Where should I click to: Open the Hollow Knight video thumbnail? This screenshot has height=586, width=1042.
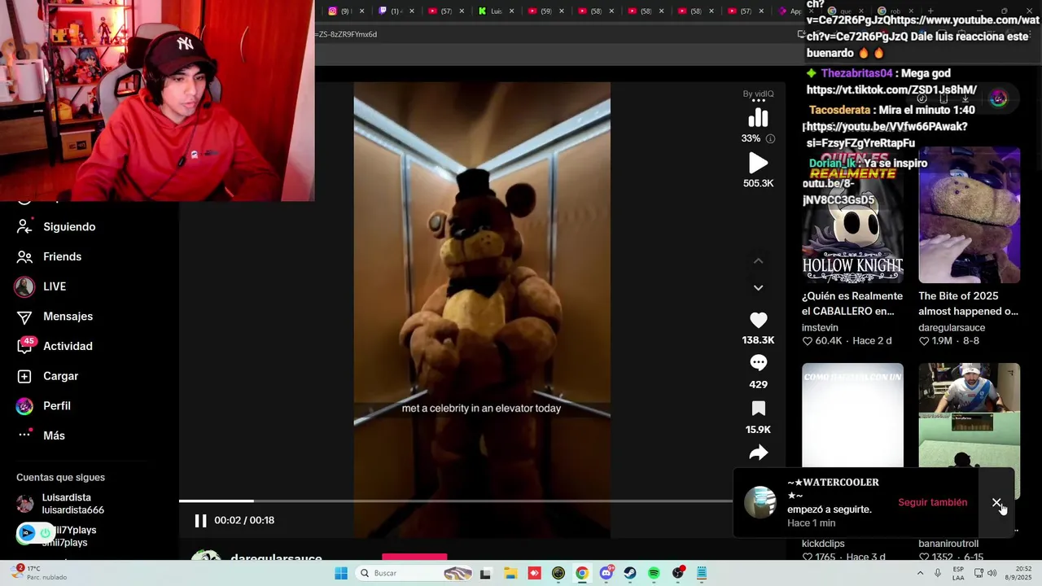852,215
